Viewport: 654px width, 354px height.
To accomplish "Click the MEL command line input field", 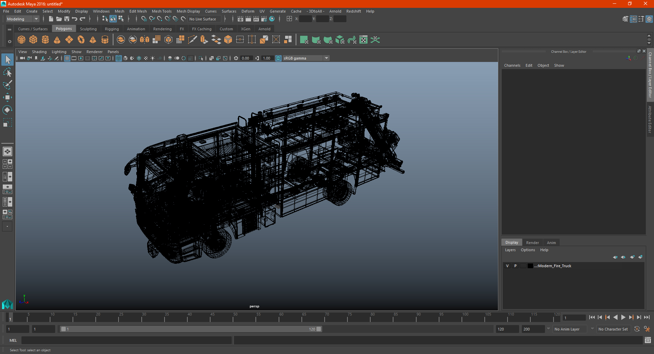I will (127, 340).
